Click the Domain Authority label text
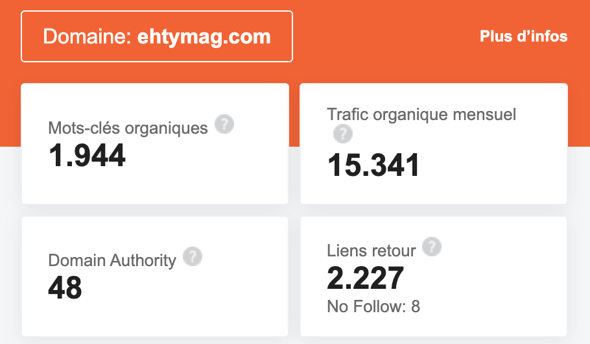The image size is (590, 344). [112, 260]
